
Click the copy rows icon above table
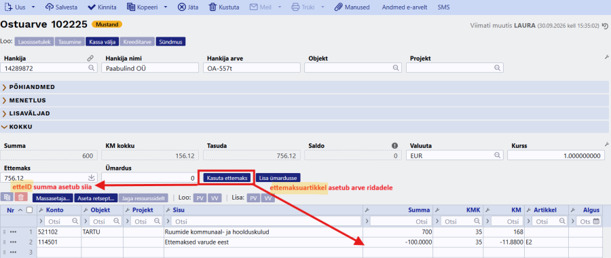click(7, 198)
